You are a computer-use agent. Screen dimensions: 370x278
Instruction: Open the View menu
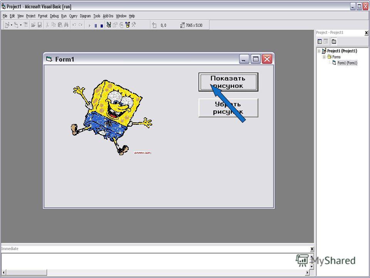tap(20, 16)
